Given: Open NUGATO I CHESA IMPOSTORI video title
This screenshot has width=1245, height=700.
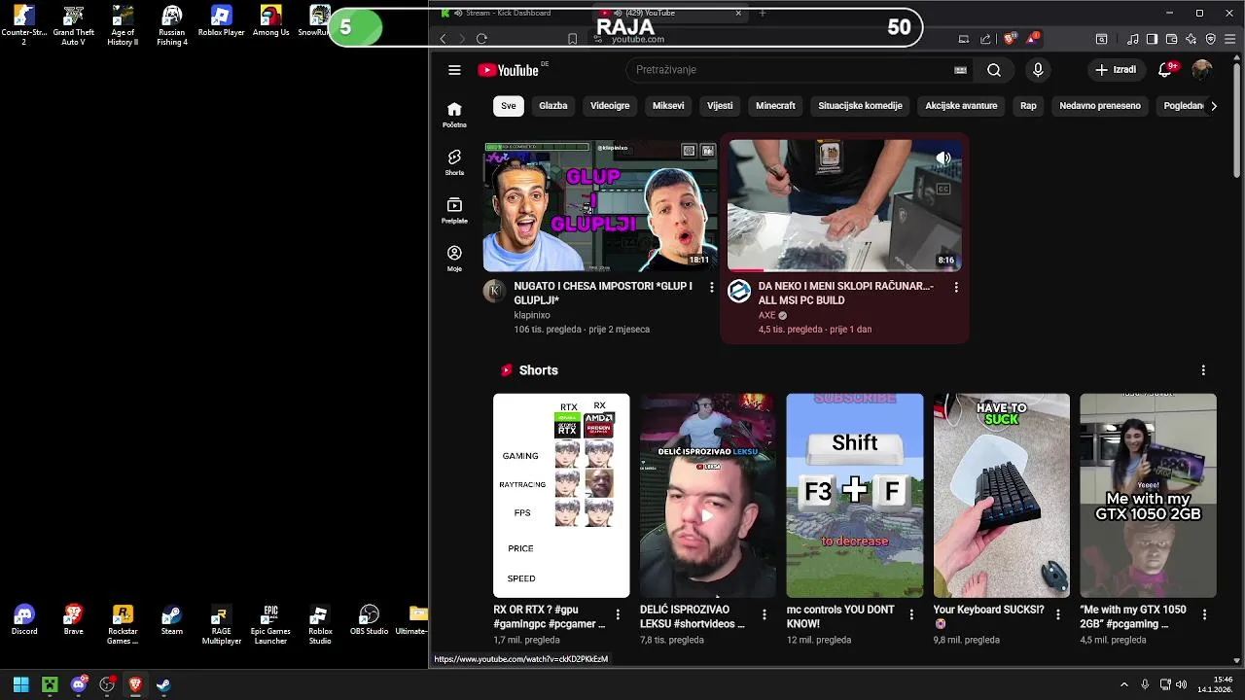Looking at the screenshot, I should coord(603,293).
